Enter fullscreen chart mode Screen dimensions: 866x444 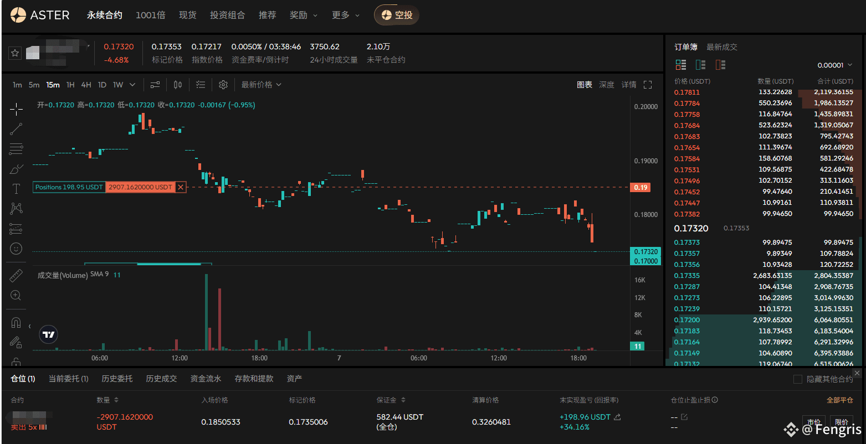tap(648, 85)
